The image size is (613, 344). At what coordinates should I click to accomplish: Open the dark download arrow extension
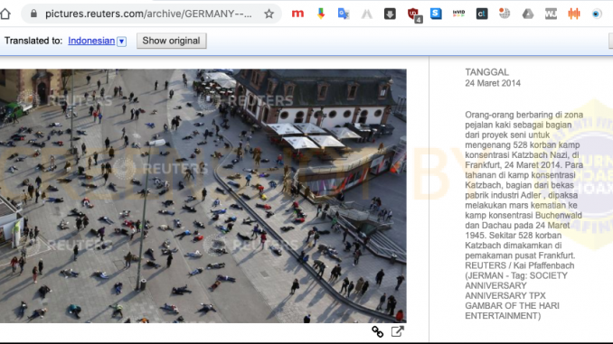[390, 14]
